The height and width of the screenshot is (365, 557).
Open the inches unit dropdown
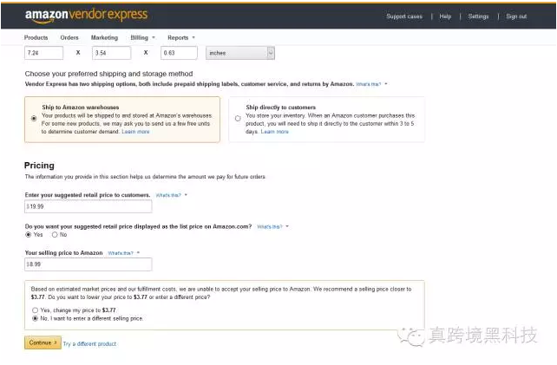click(240, 53)
